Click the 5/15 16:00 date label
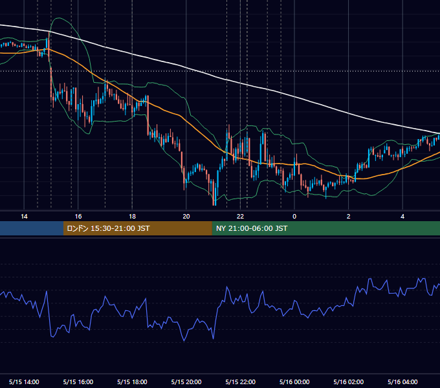This screenshot has height=388, width=440. [x=78, y=382]
